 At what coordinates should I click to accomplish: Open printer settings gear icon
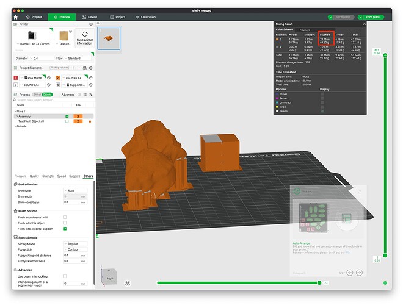click(x=91, y=24)
